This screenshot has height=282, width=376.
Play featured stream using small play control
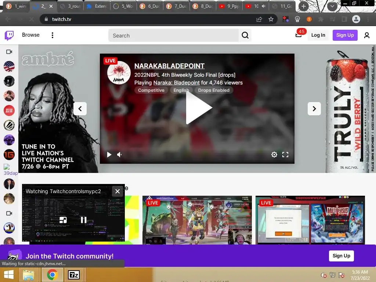pyautogui.click(x=109, y=155)
